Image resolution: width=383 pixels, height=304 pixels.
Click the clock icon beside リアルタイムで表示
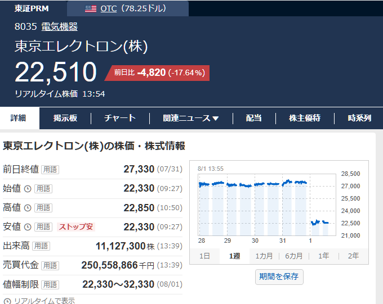click(x=7, y=301)
